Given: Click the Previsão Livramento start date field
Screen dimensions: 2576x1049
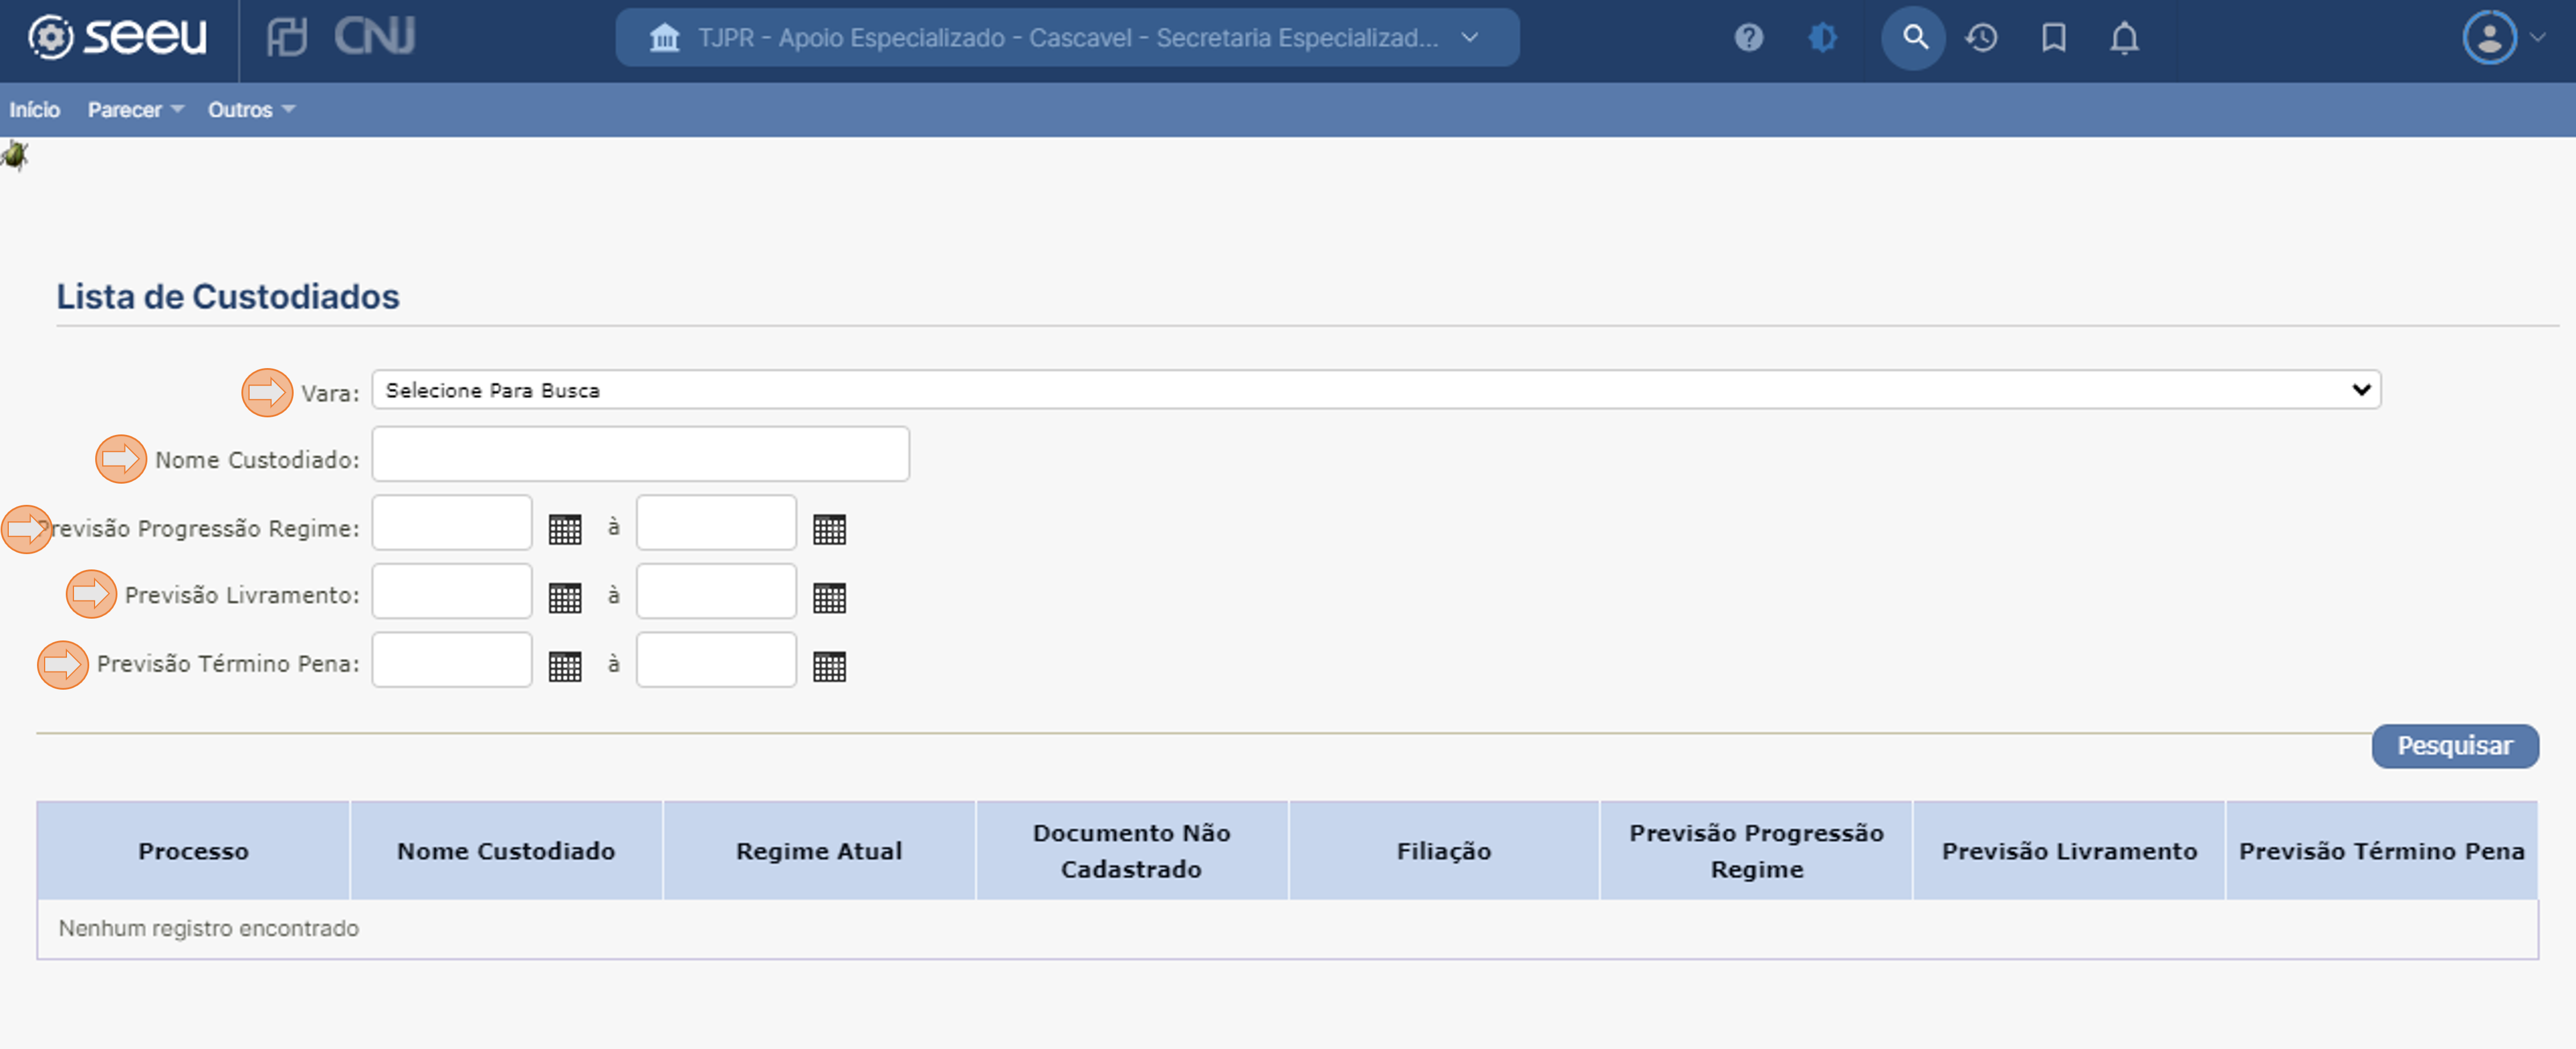Looking at the screenshot, I should (452, 592).
